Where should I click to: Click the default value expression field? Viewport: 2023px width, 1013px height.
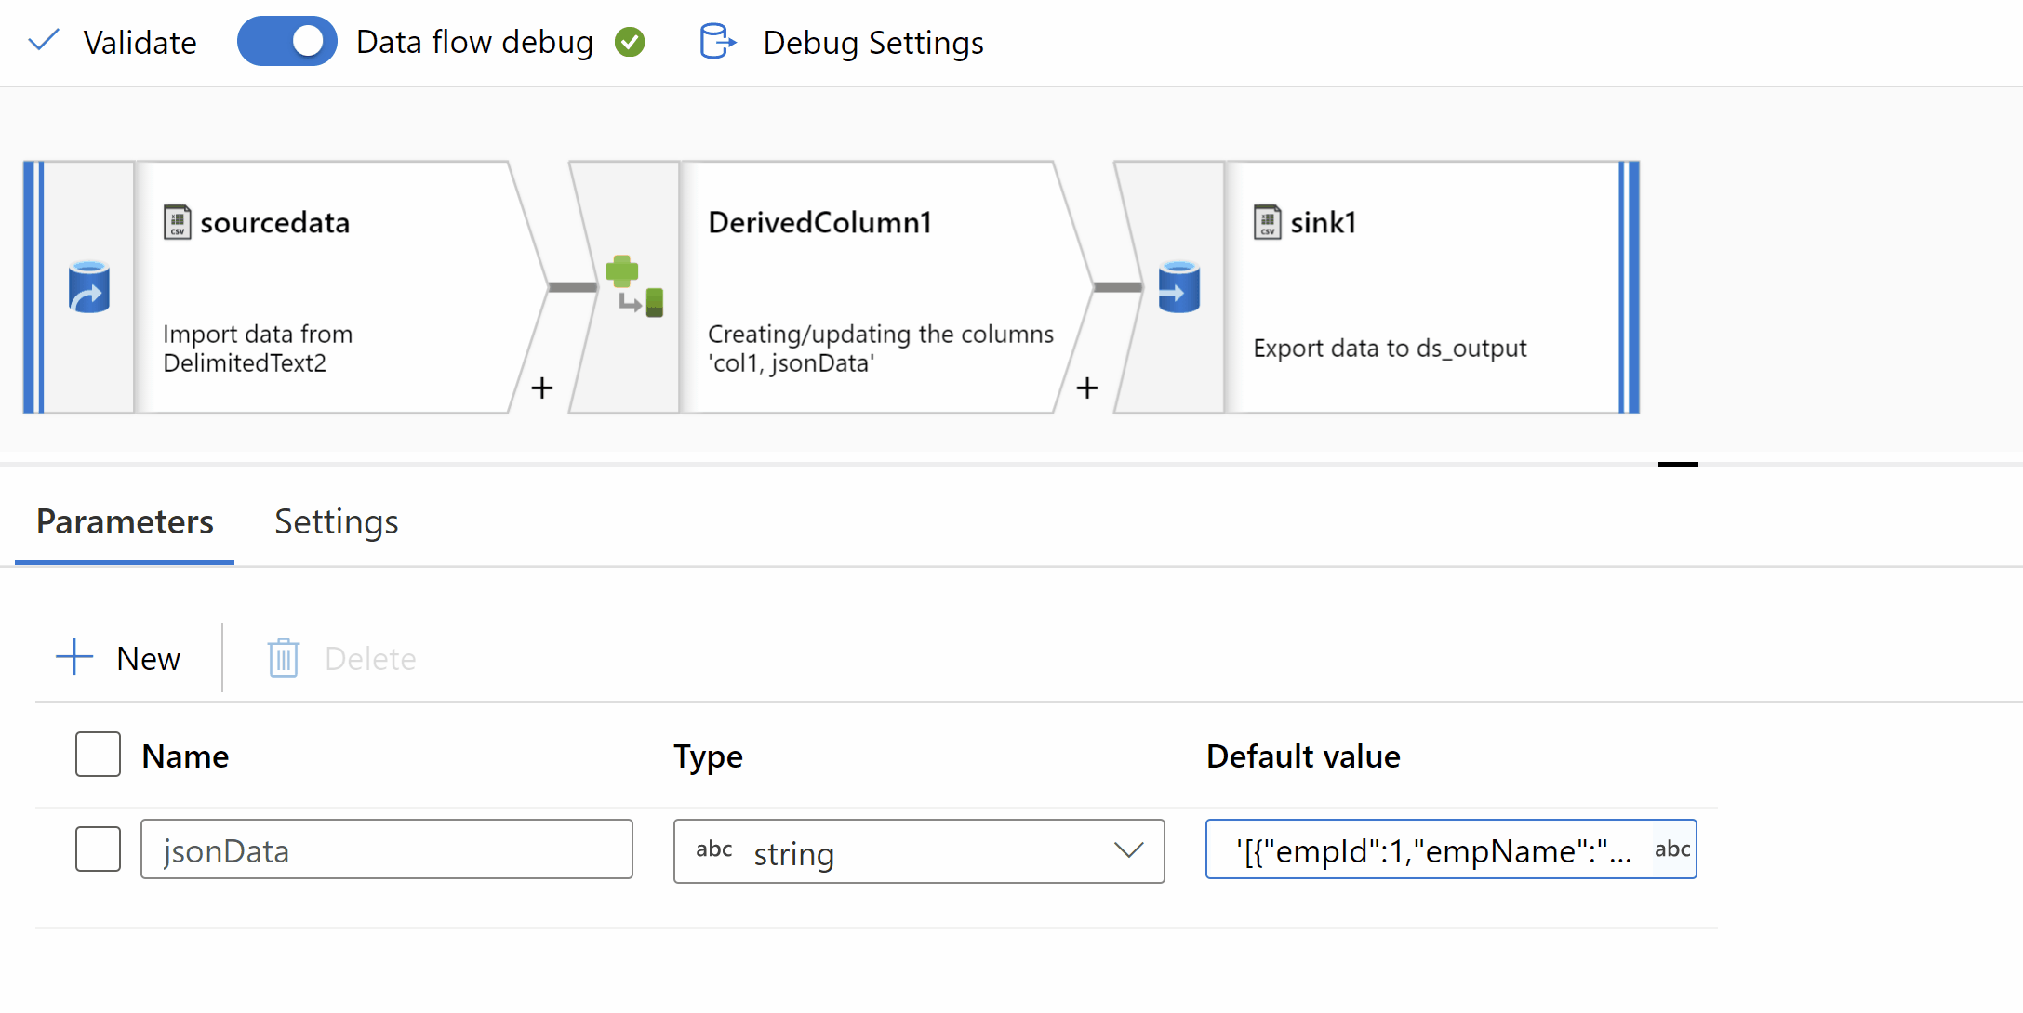pyautogui.click(x=1432, y=849)
